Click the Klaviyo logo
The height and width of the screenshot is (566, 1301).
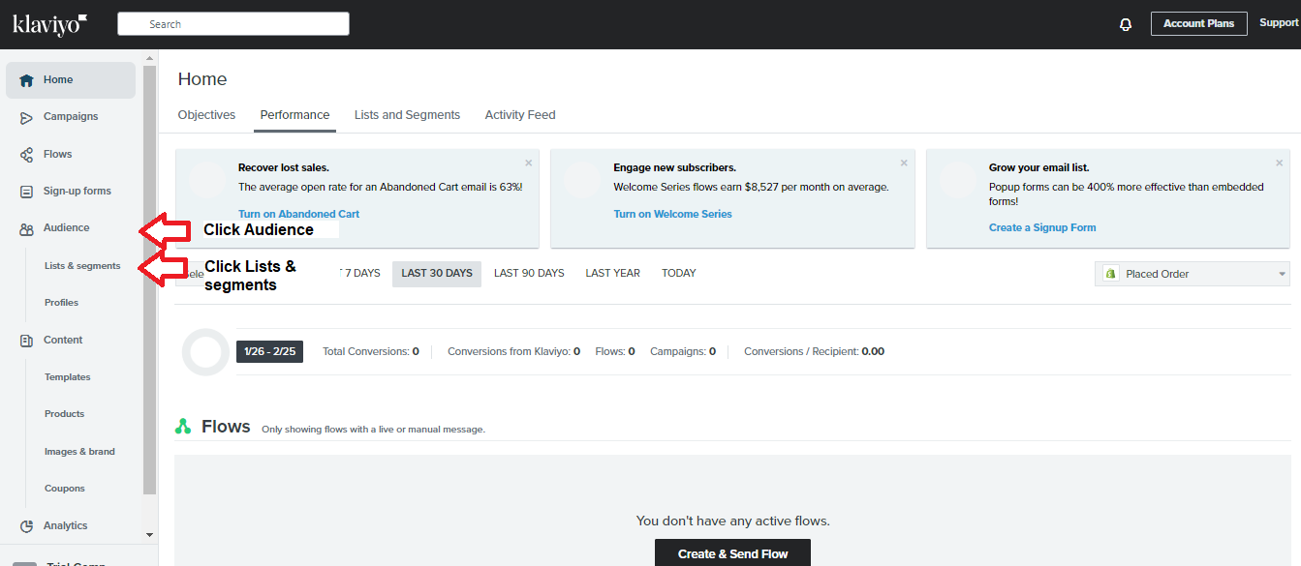point(50,24)
